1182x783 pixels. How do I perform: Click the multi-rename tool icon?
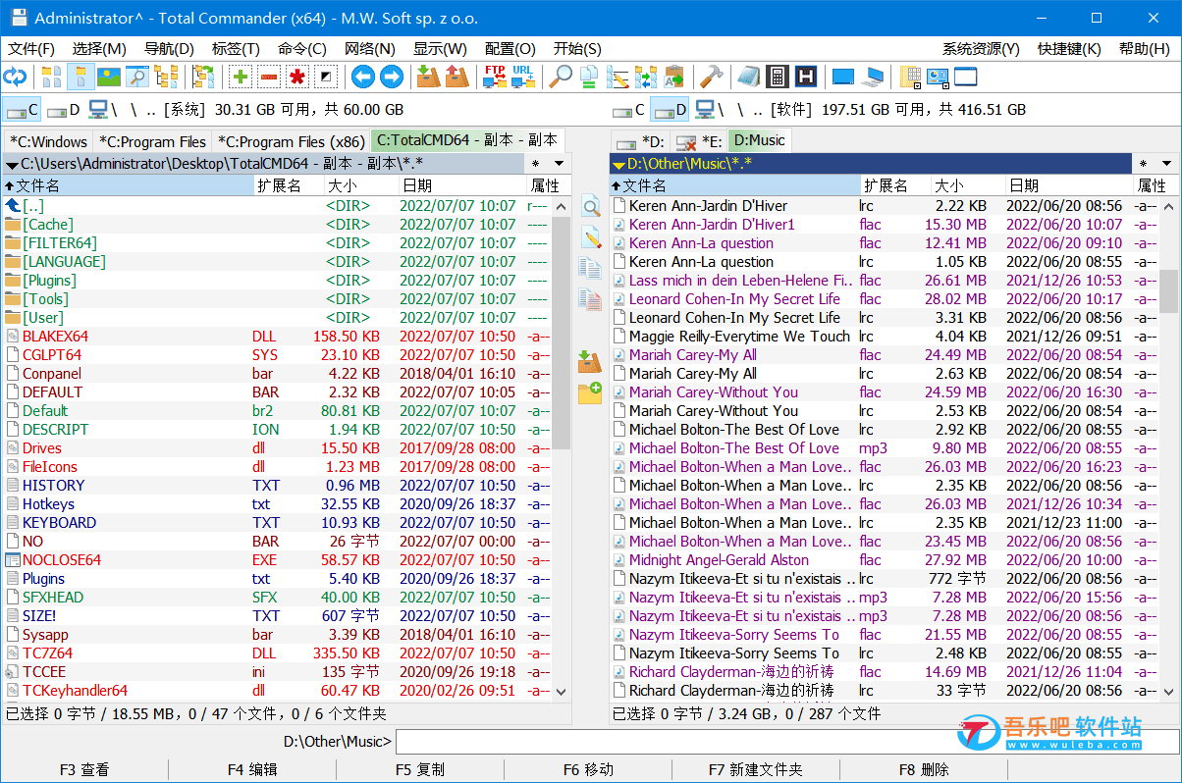click(x=618, y=77)
